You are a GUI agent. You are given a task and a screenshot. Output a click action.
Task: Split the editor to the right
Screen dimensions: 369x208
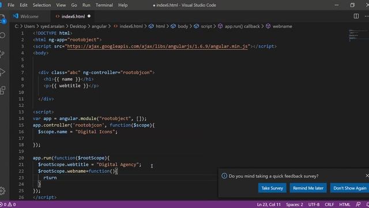[356, 16]
